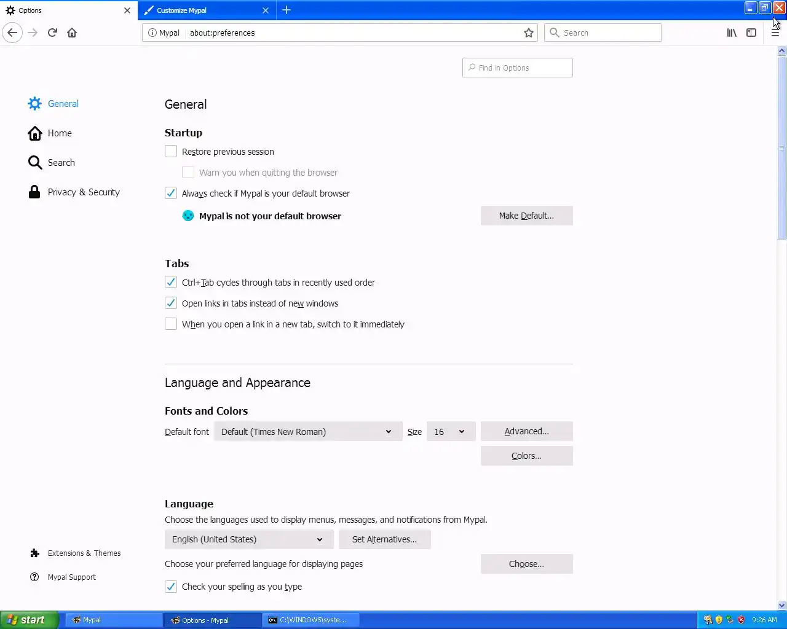Viewport: 787px width, 629px height.
Task: Switch to Options - Mypal taskbar item
Action: click(213, 620)
